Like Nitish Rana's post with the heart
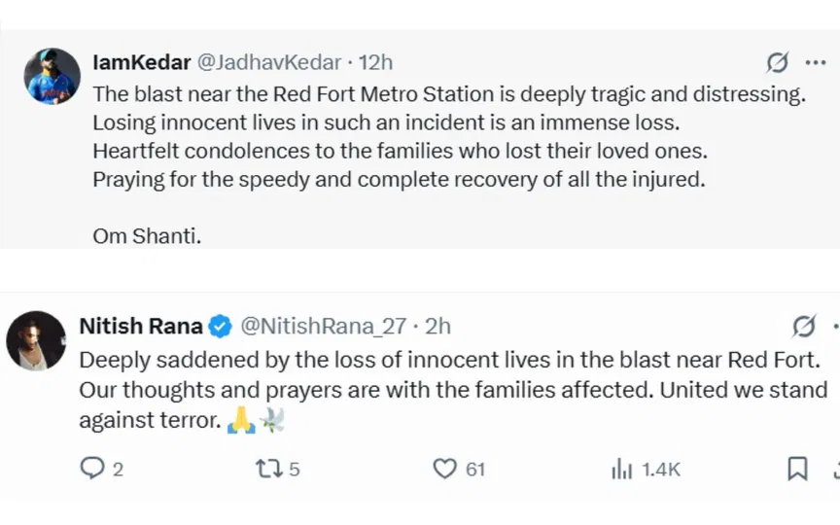The height and width of the screenshot is (525, 840). [x=445, y=470]
